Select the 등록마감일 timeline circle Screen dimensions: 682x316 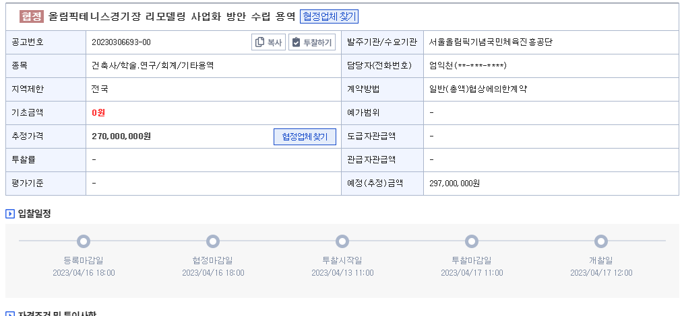coord(84,241)
